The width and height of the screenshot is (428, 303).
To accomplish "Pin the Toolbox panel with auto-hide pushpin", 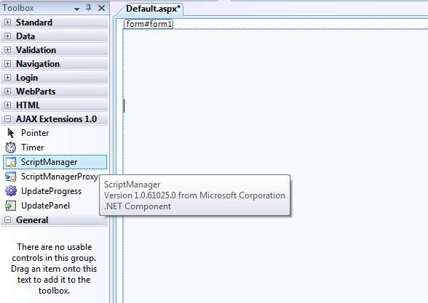I will click(x=89, y=8).
